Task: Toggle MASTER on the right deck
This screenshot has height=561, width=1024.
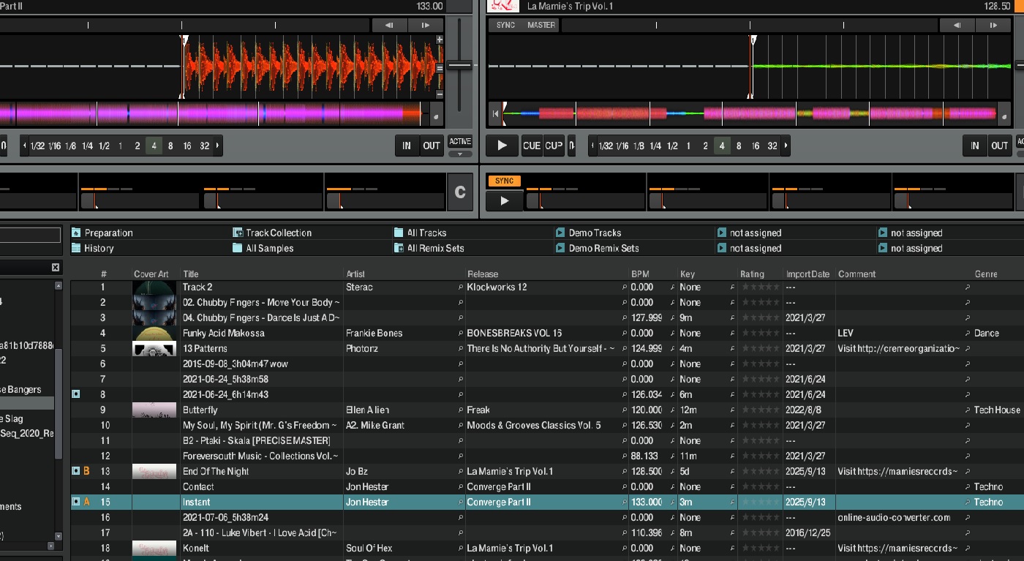Action: 541,25
